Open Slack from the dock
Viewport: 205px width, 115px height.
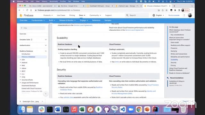42,109
